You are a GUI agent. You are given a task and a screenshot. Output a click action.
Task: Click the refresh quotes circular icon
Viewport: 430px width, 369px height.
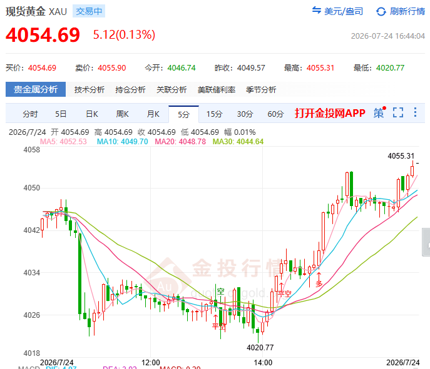[381, 11]
